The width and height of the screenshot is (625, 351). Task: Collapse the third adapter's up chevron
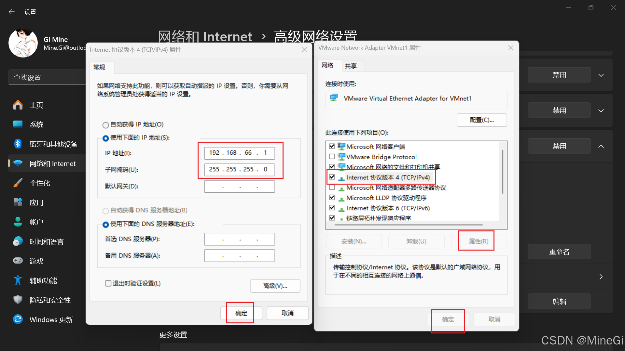[x=601, y=146]
